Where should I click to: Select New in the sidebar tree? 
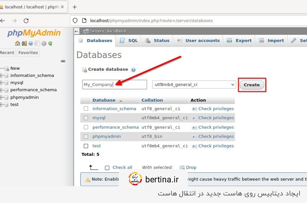tap(15, 69)
